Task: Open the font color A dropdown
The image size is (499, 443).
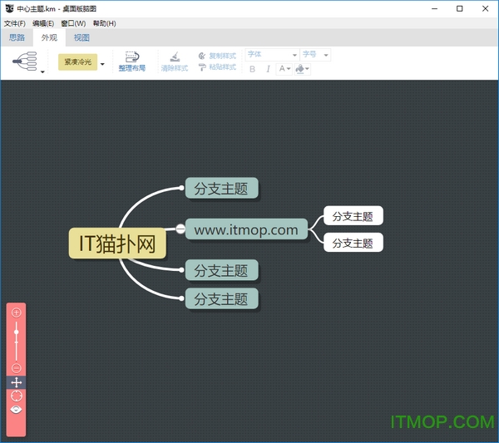Action: 284,69
